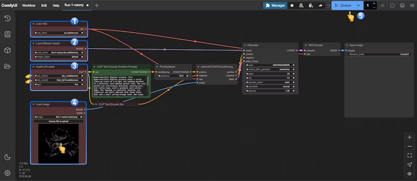
Task: Increase queue batch count stepper up
Action: pos(374,3)
